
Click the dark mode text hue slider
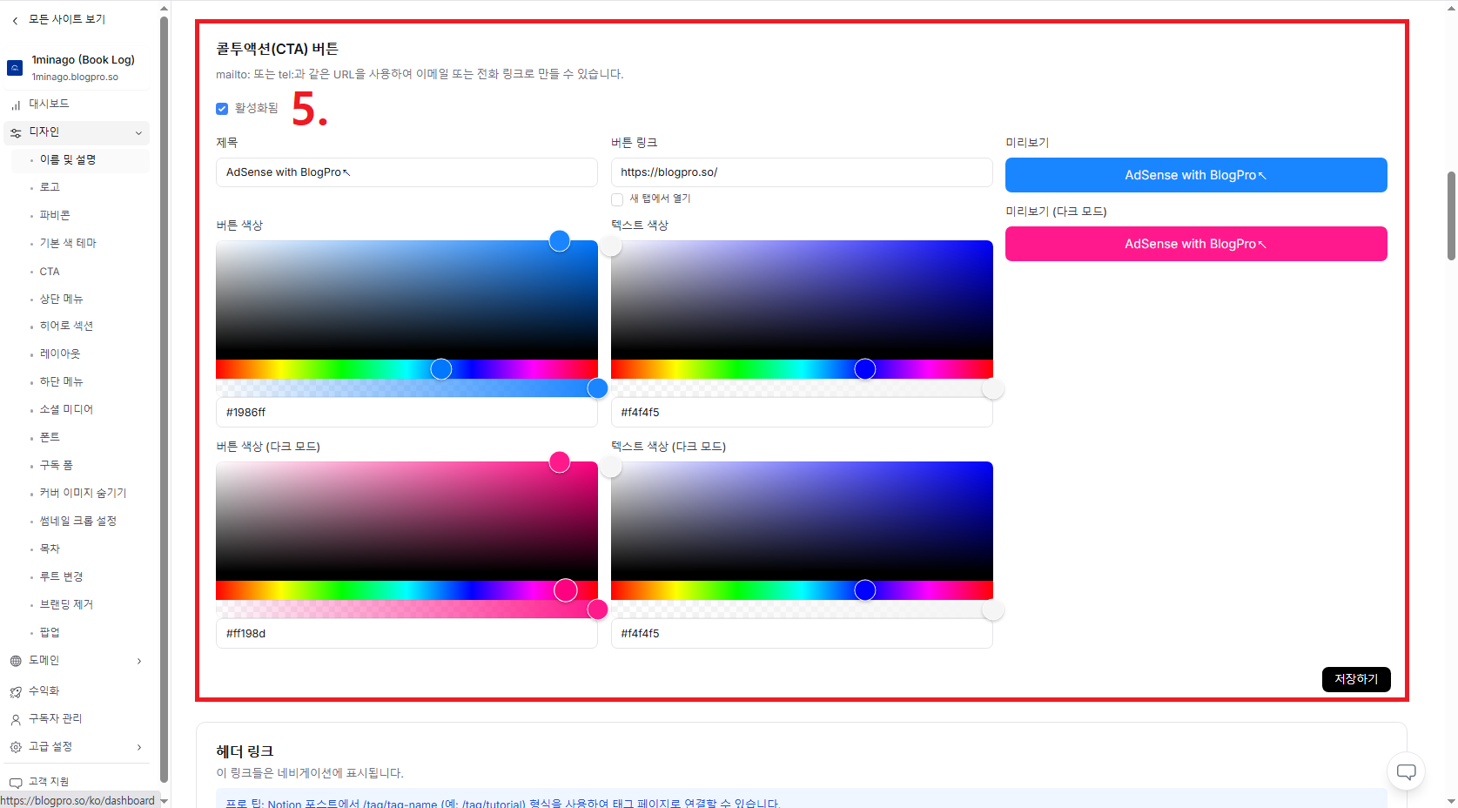[x=802, y=590]
